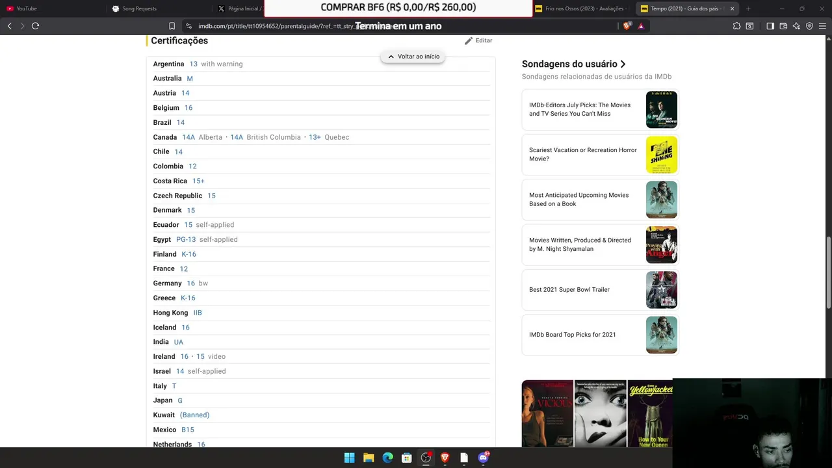Open Finland K-16 rating link

pos(188,254)
